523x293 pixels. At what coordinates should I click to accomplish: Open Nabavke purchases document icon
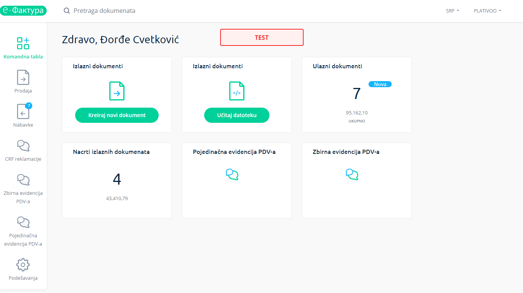click(23, 111)
